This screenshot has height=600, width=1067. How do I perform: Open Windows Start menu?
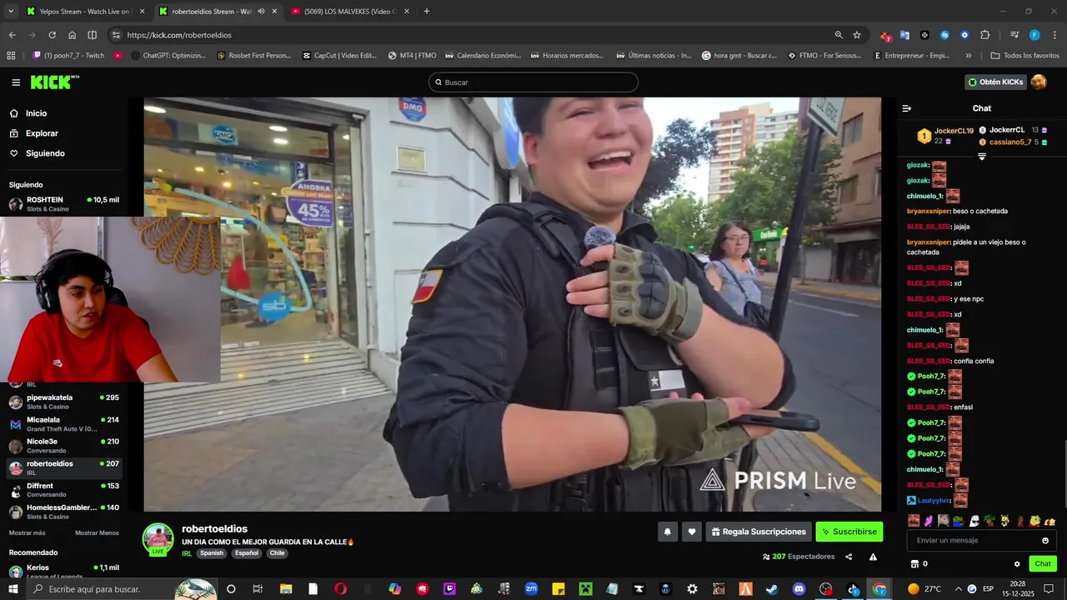click(x=13, y=589)
